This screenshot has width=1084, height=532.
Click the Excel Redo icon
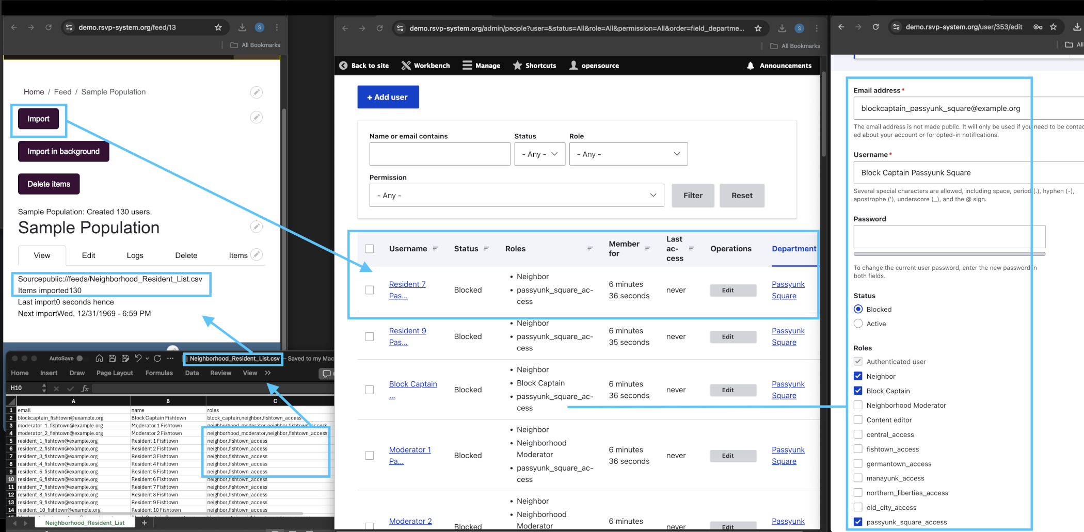(x=157, y=358)
